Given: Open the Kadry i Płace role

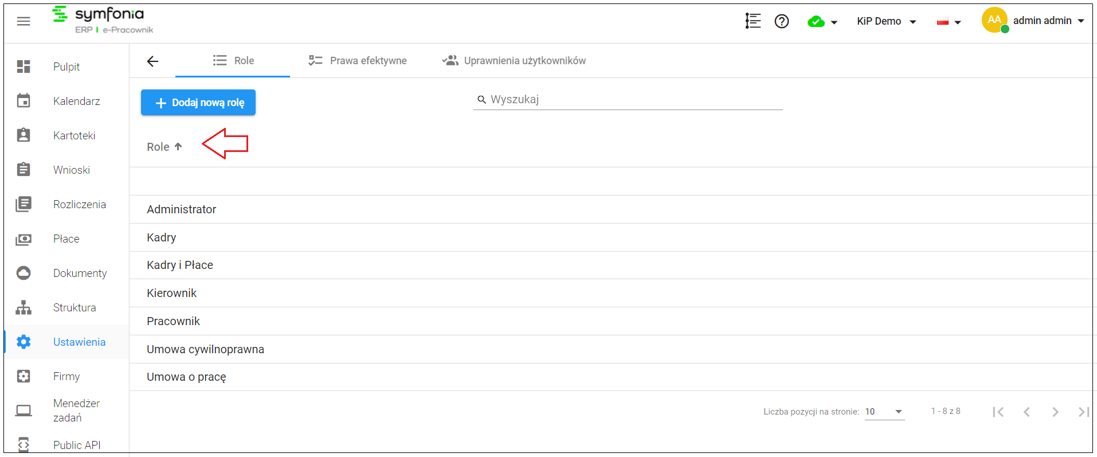Looking at the screenshot, I should coord(611,265).
